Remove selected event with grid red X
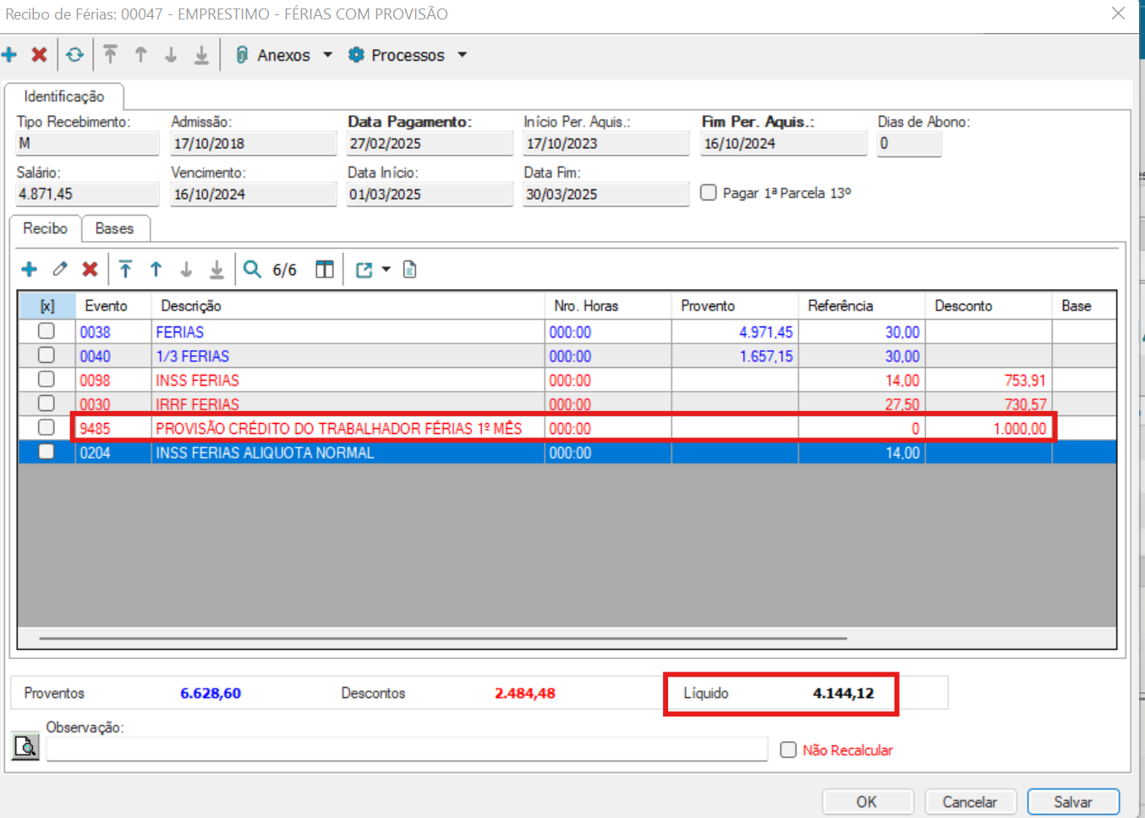This screenshot has height=818, width=1145. 90,270
